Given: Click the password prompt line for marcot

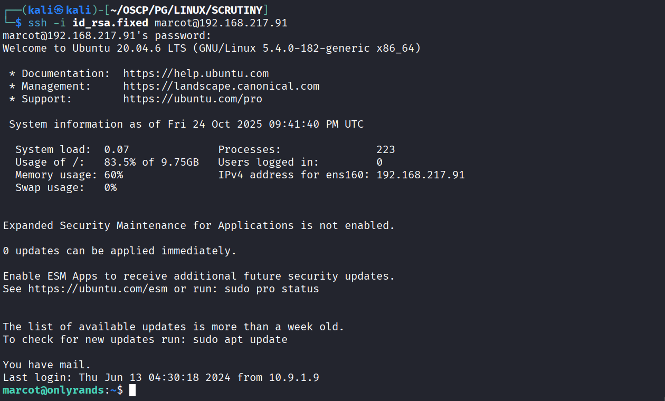Looking at the screenshot, I should (x=107, y=35).
